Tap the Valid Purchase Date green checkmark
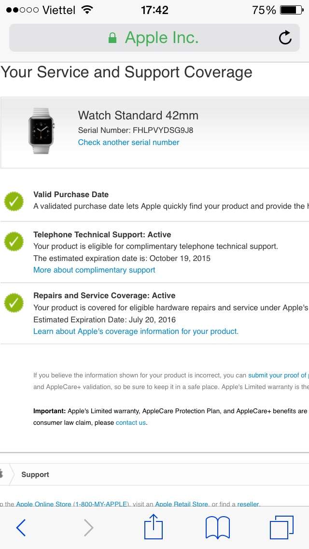309x549 pixels. pos(14,202)
